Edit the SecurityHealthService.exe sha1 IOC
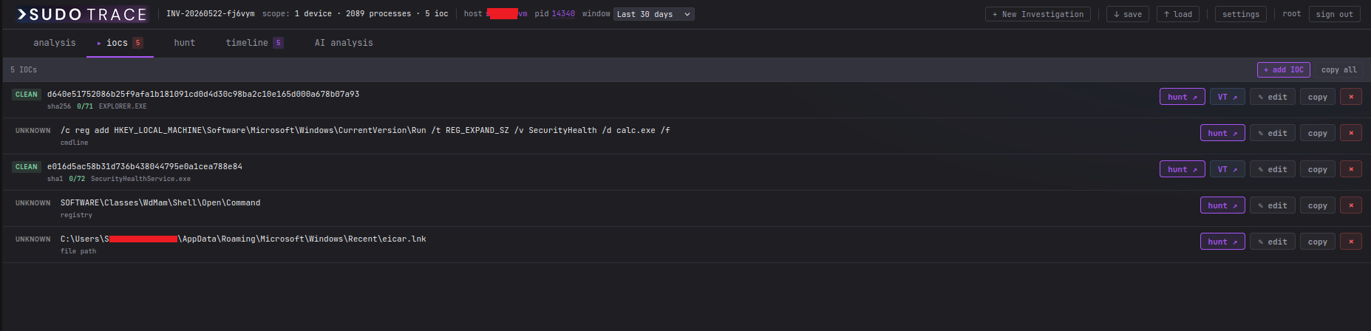 tap(1273, 169)
